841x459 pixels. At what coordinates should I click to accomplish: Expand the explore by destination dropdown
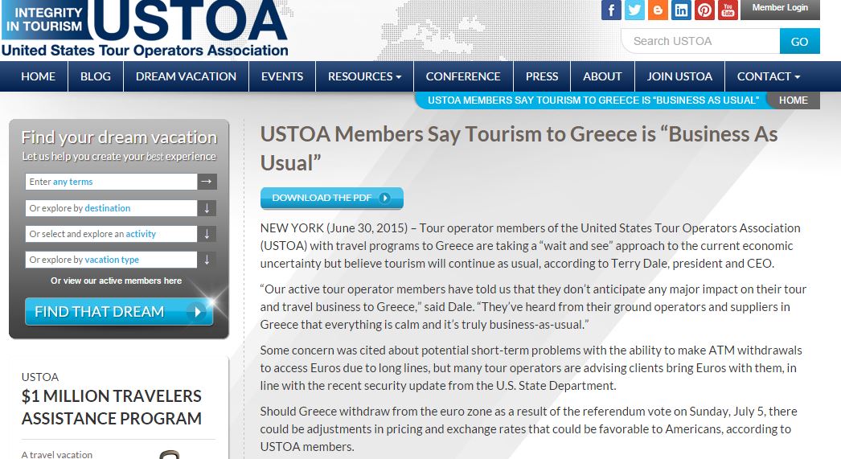coord(207,208)
